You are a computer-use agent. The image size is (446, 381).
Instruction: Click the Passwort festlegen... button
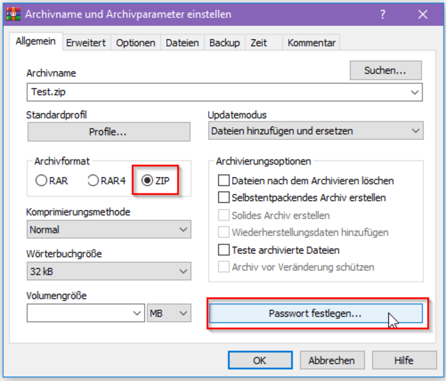(x=316, y=313)
